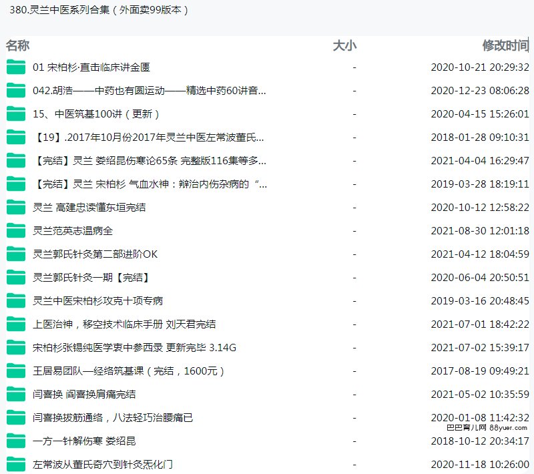Click the date 2018-01-28 09:10:31
Screen dimensions: 534x474
click(x=480, y=138)
